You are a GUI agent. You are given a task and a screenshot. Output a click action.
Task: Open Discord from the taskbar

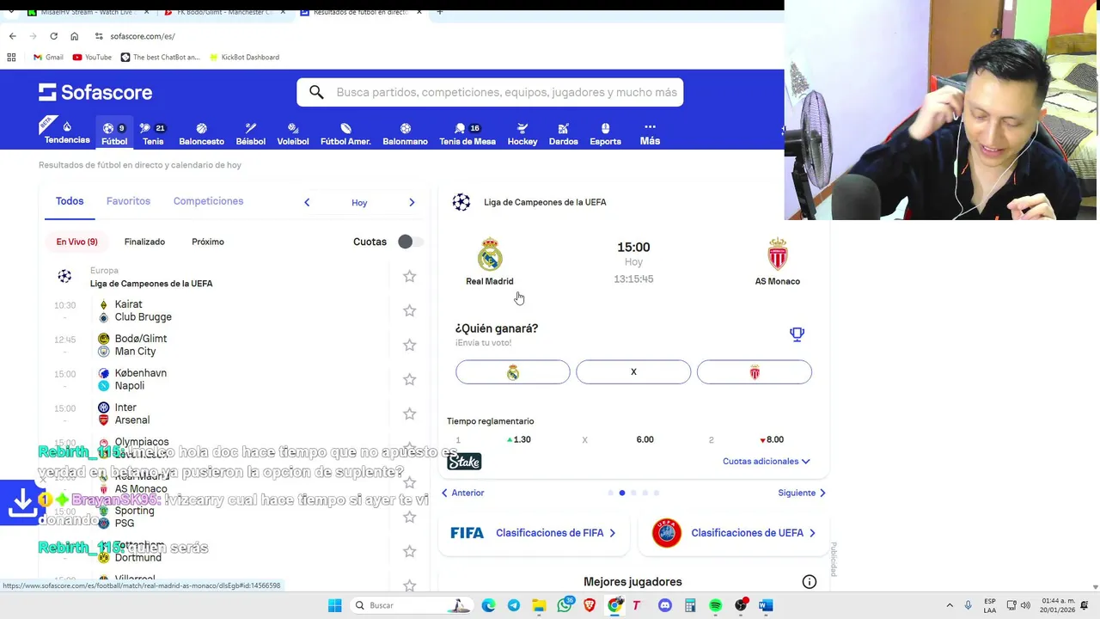tap(664, 605)
